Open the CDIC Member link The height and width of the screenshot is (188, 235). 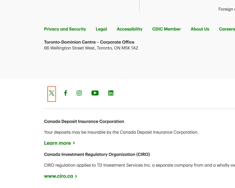166,29
